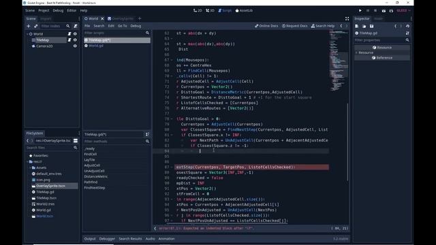This screenshot has width=436, height=245.
Task: Attach script icon in Scene dock toolbar
Action: (x=76, y=26)
